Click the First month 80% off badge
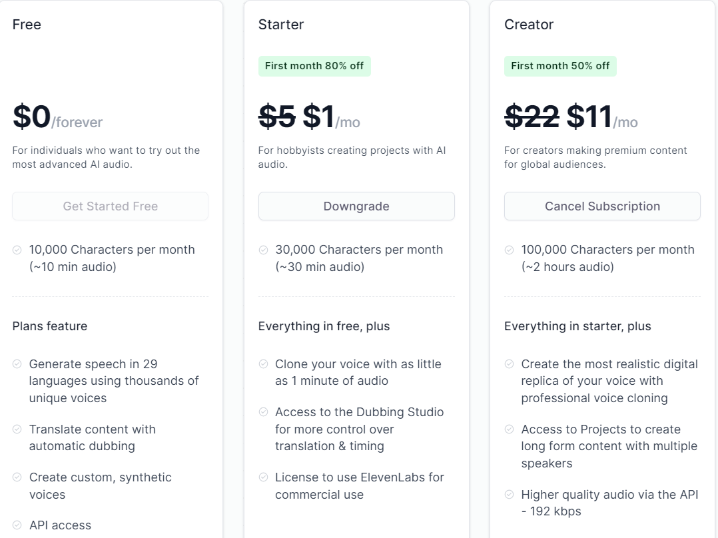Screen dimensions: 718x538 pyautogui.click(x=314, y=66)
